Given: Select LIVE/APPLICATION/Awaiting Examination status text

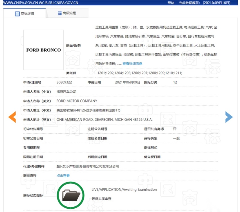Looking at the screenshot, I should point(124,190).
